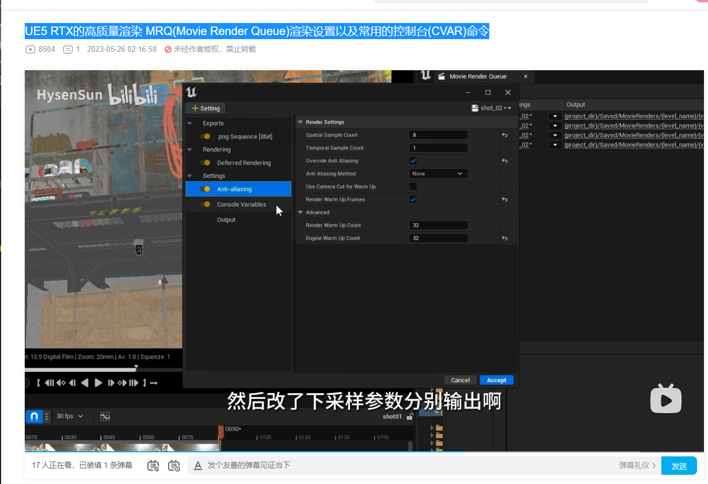Enable Use Camera Cut for Warm Up
The height and width of the screenshot is (484, 708).
click(413, 186)
